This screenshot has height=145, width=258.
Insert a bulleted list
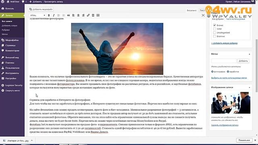(x=58, y=15)
